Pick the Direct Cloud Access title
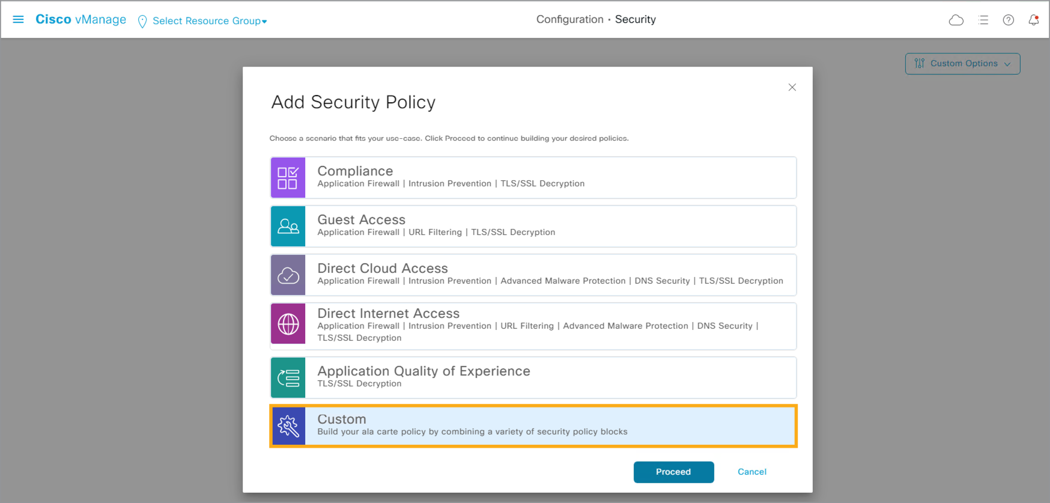The image size is (1050, 503). point(383,269)
